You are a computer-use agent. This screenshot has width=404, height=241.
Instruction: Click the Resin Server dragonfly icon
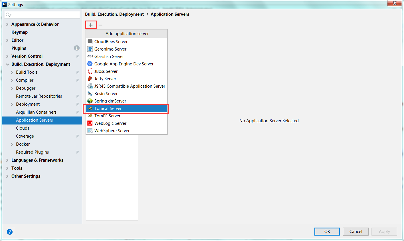click(90, 94)
